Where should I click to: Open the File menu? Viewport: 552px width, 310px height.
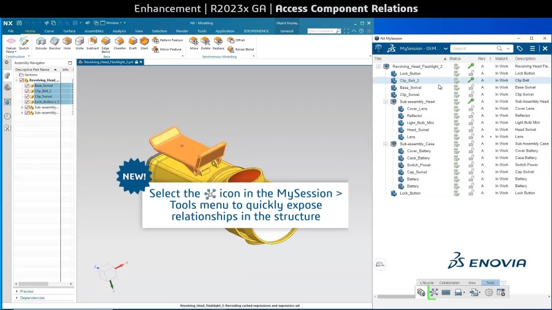pyautogui.click(x=10, y=31)
